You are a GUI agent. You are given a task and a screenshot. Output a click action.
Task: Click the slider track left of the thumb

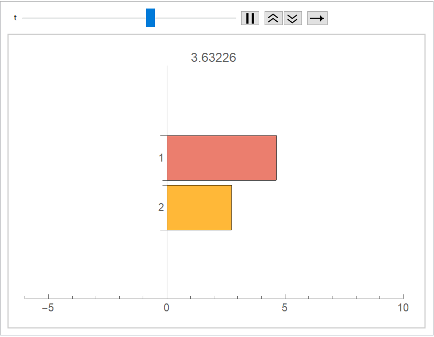click(x=80, y=18)
